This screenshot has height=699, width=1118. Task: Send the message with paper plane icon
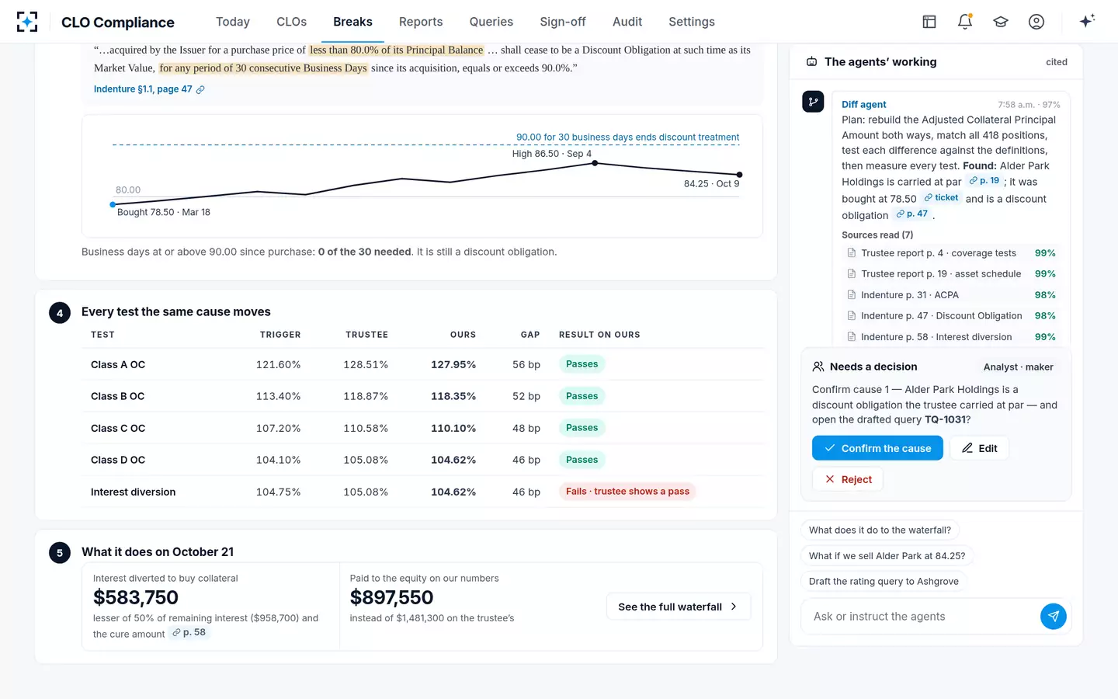[x=1053, y=617]
